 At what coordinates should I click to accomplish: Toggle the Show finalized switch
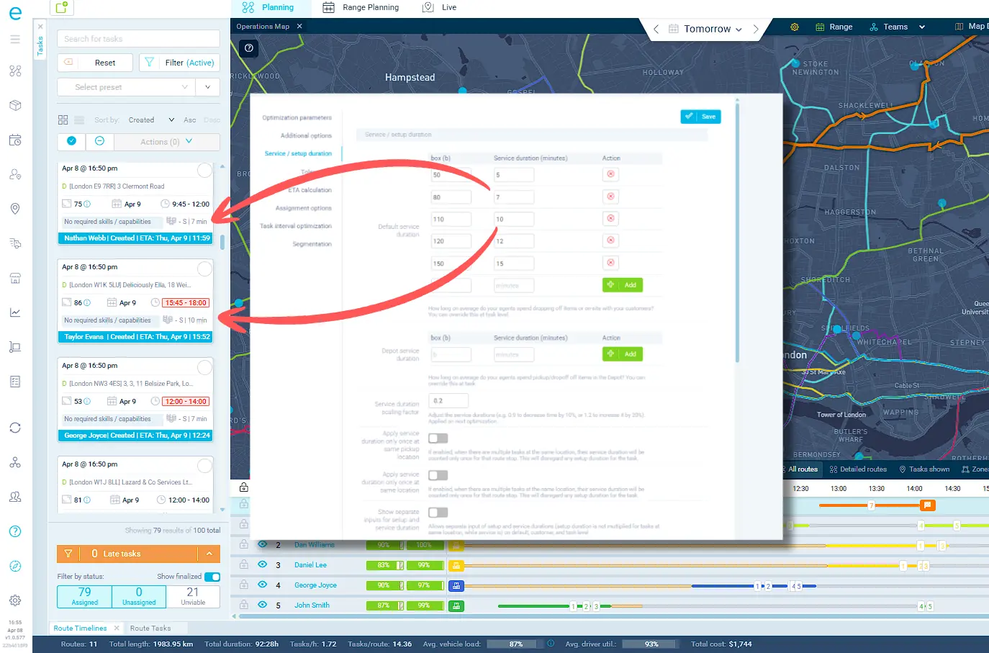(212, 577)
